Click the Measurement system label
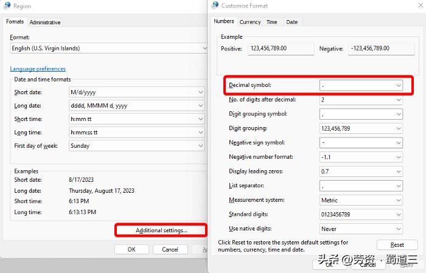426x273 pixels. (x=257, y=200)
